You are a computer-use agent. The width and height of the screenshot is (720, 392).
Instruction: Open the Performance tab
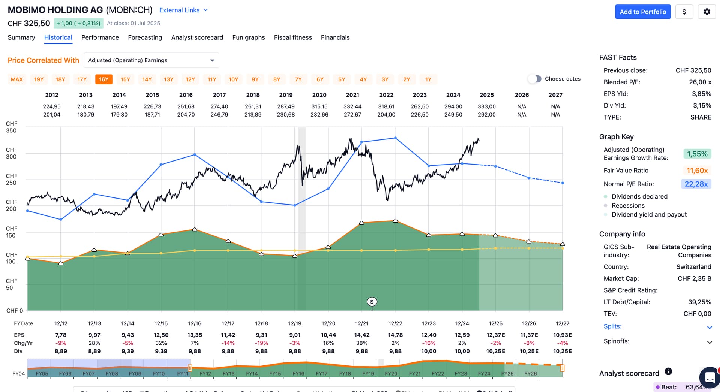[100, 37]
